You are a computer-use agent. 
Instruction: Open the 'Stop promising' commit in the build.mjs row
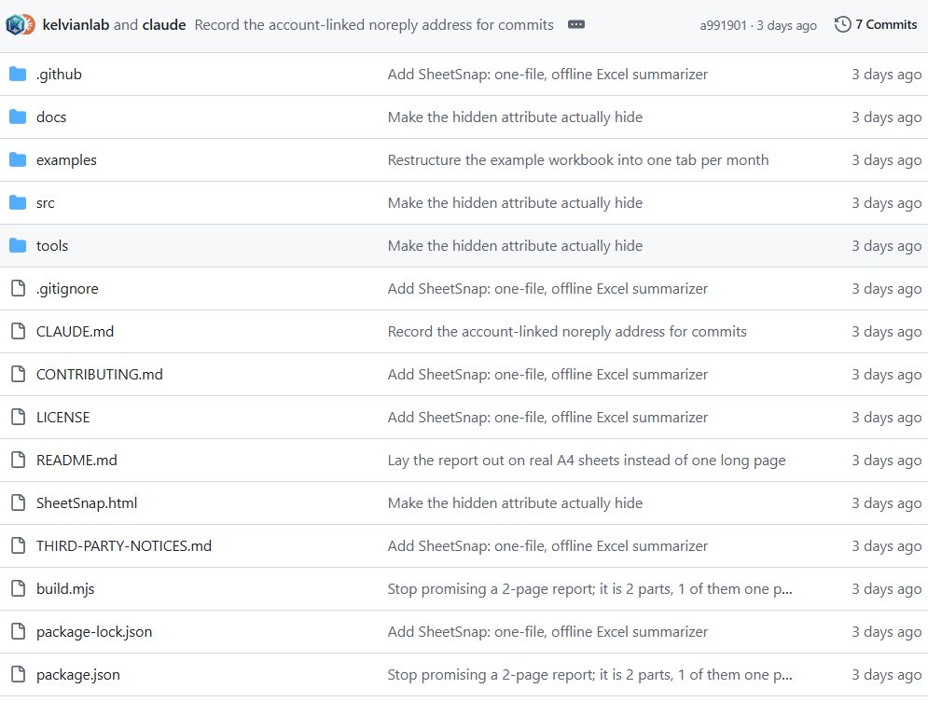[x=590, y=588]
